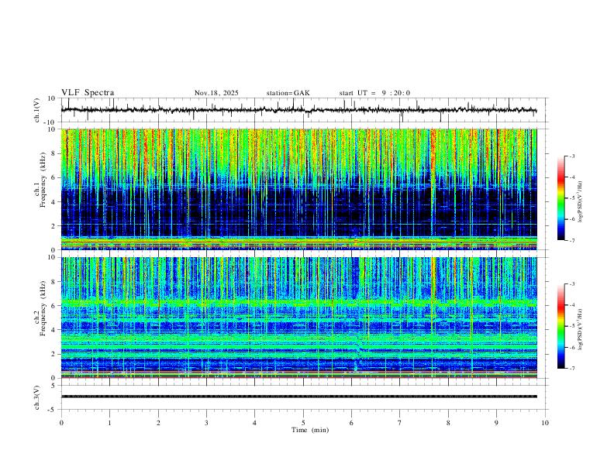Click the "Time (min)" axis label

(x=310, y=430)
